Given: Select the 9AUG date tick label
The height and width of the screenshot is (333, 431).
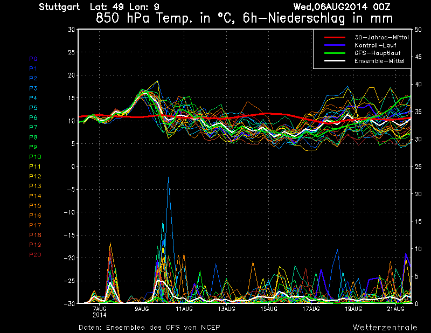Looking at the screenshot, I should [x=142, y=309].
